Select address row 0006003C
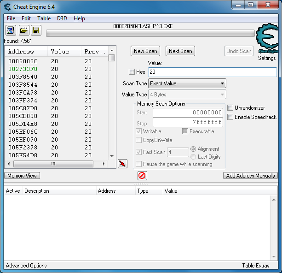The image size is (282, 273). (57, 61)
